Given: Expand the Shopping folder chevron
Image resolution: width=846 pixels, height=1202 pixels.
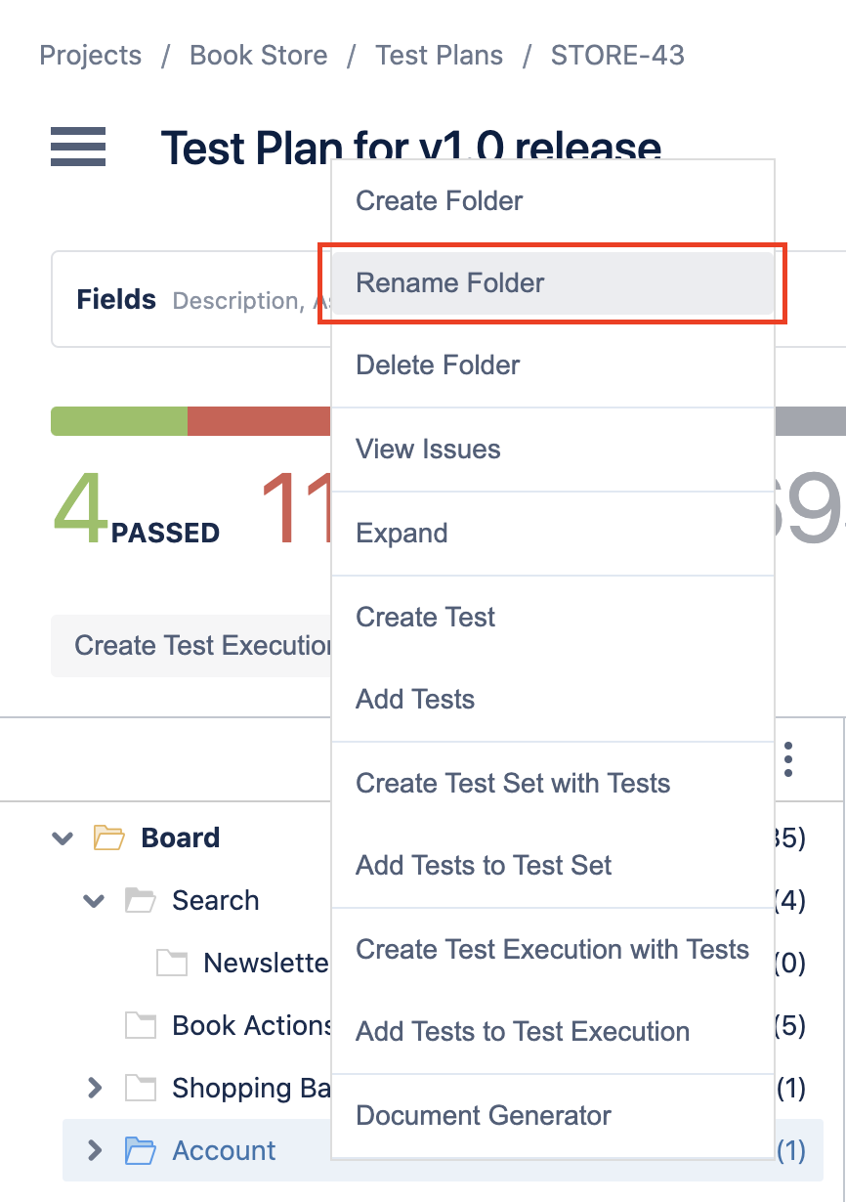Looking at the screenshot, I should click(x=95, y=1088).
